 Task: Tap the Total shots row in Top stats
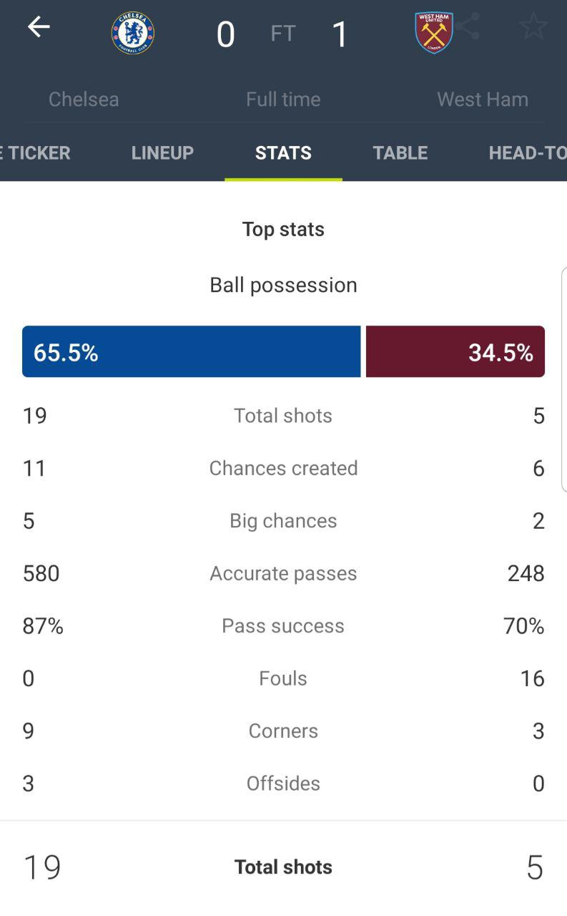point(283,416)
